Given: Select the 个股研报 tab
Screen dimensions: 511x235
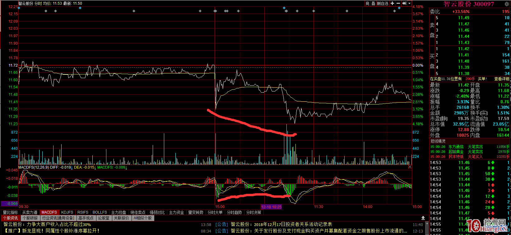Looking at the screenshot, I should (x=30, y=218).
